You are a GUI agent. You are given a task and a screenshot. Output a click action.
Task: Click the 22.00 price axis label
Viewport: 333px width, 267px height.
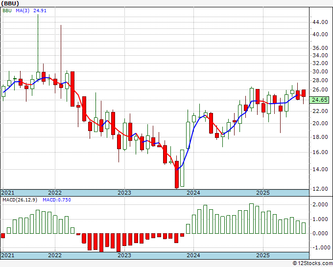pyautogui.click(x=320, y=111)
